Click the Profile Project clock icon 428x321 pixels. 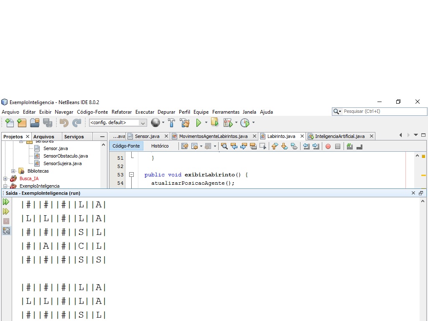245,123
